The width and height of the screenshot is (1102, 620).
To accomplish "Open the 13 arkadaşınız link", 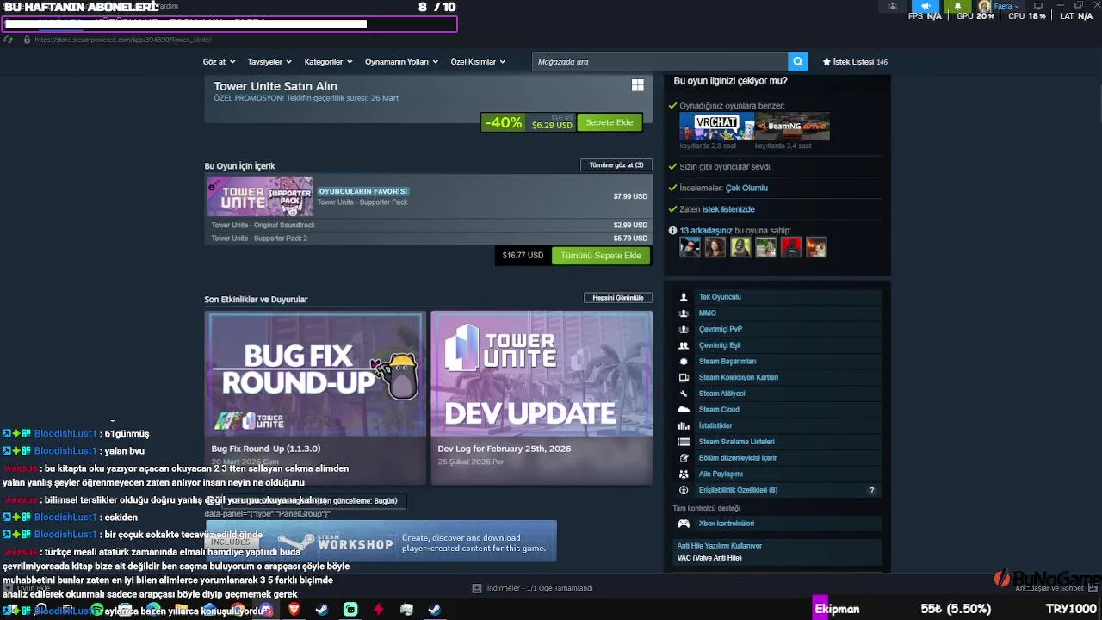I will tap(706, 231).
